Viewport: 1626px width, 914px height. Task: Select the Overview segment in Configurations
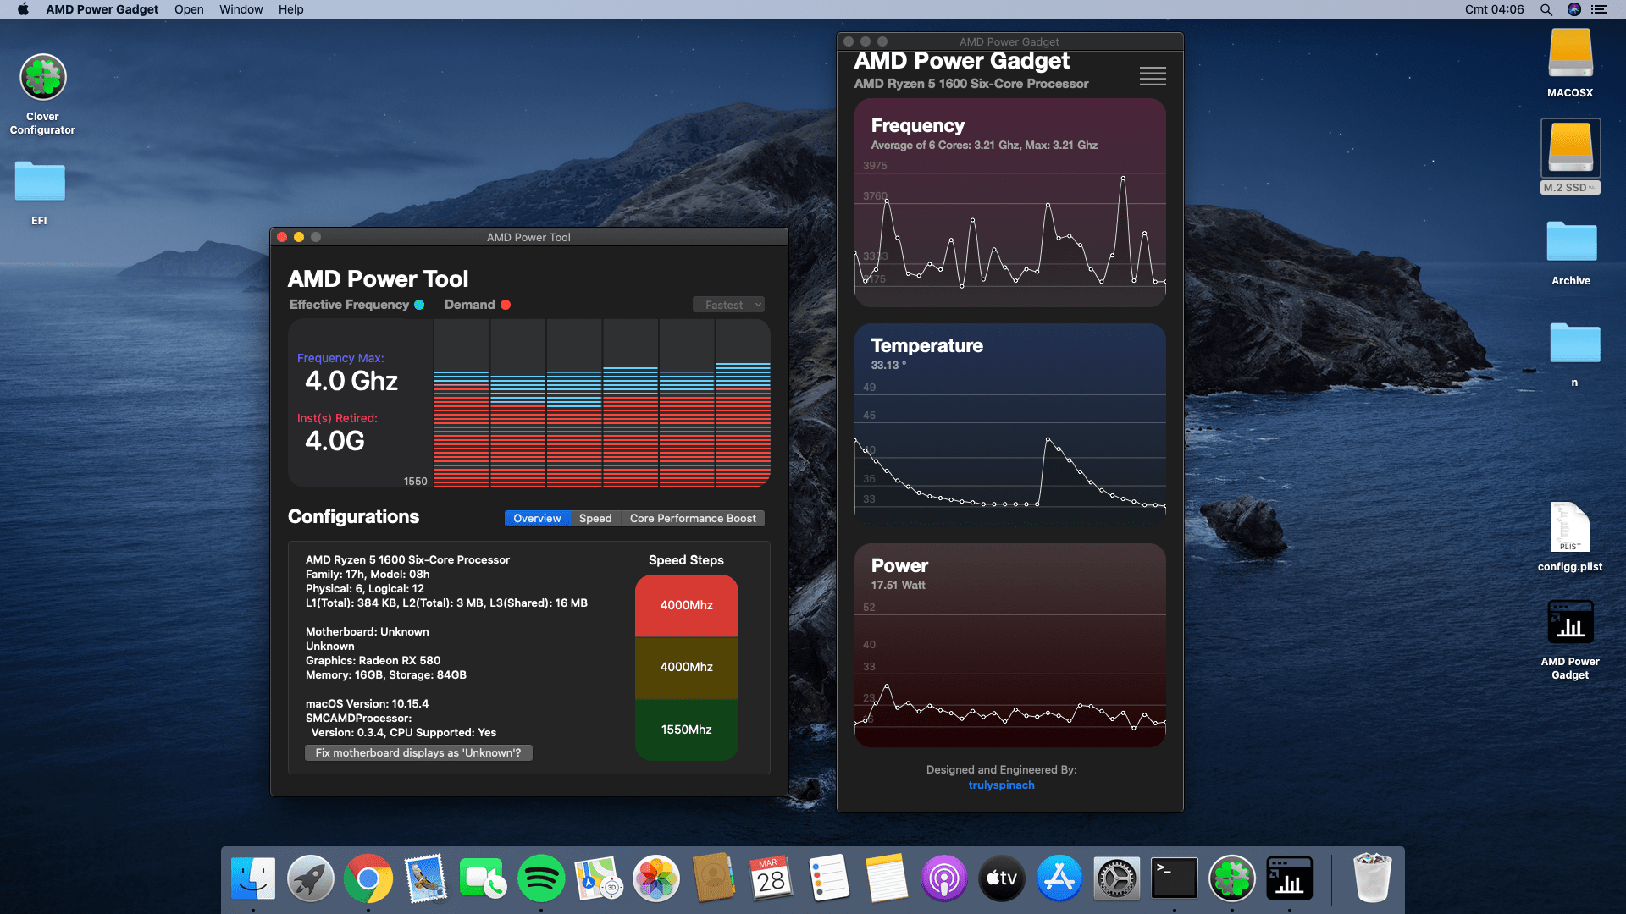537,518
